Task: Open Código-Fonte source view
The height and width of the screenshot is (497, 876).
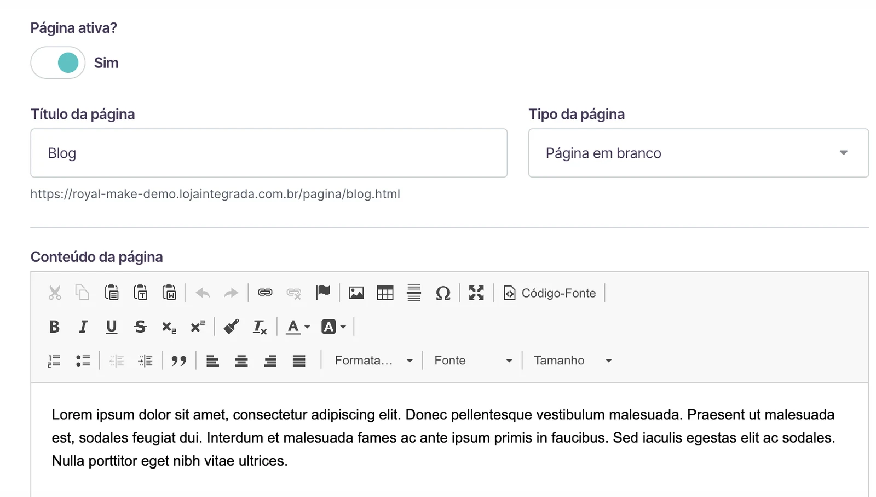Action: tap(550, 293)
